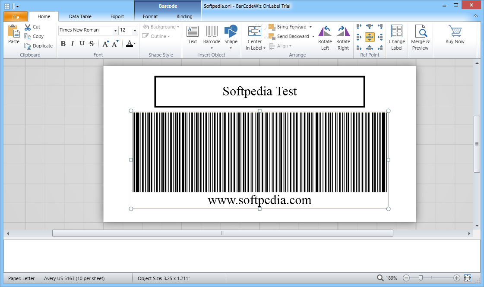Expand the Barcode insert dropdown arrow
Viewport: 484px width, 287px height.
click(x=212, y=48)
